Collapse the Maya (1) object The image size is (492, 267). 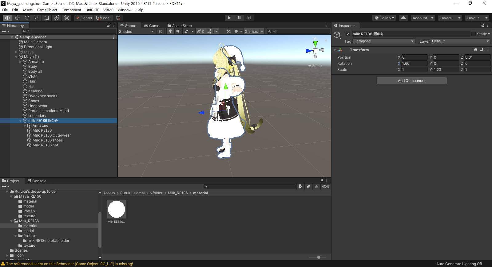coord(16,57)
